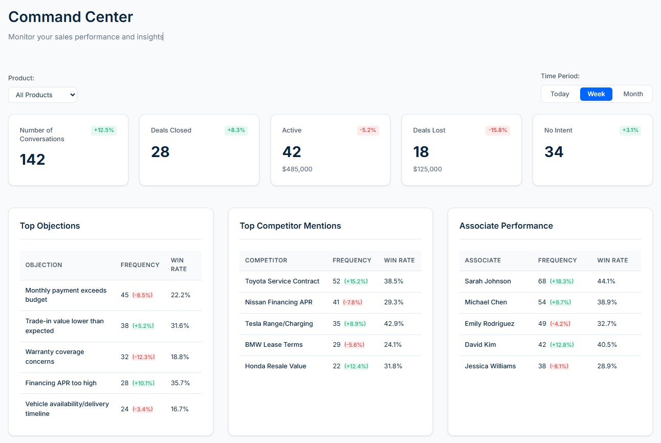Viewport: 661px width, 443px height.
Task: Select the Week time period tab
Action: tap(596, 94)
